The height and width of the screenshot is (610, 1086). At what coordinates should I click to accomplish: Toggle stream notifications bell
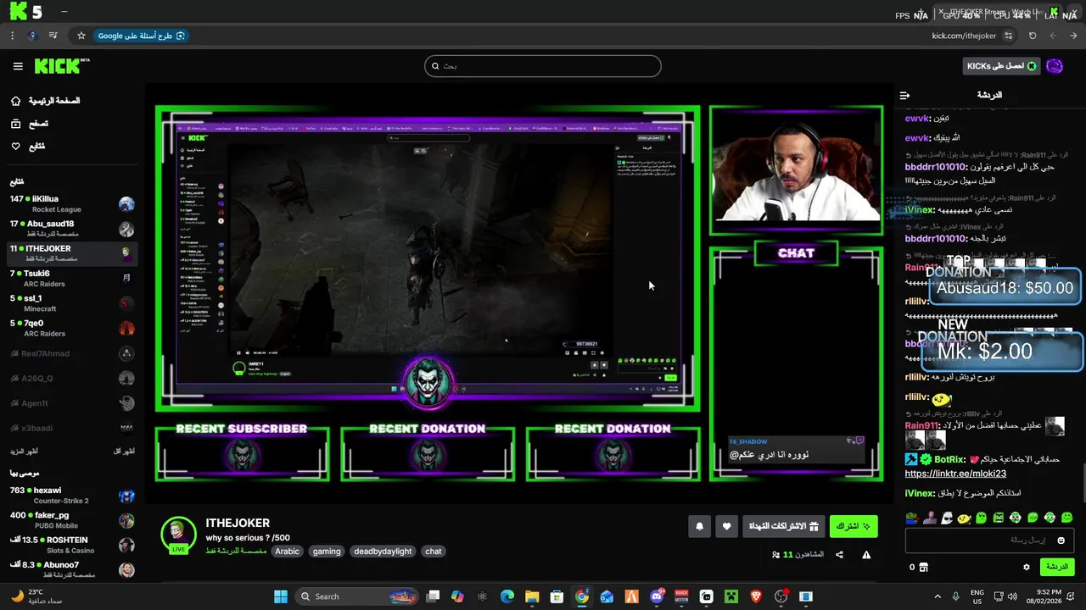click(x=700, y=526)
